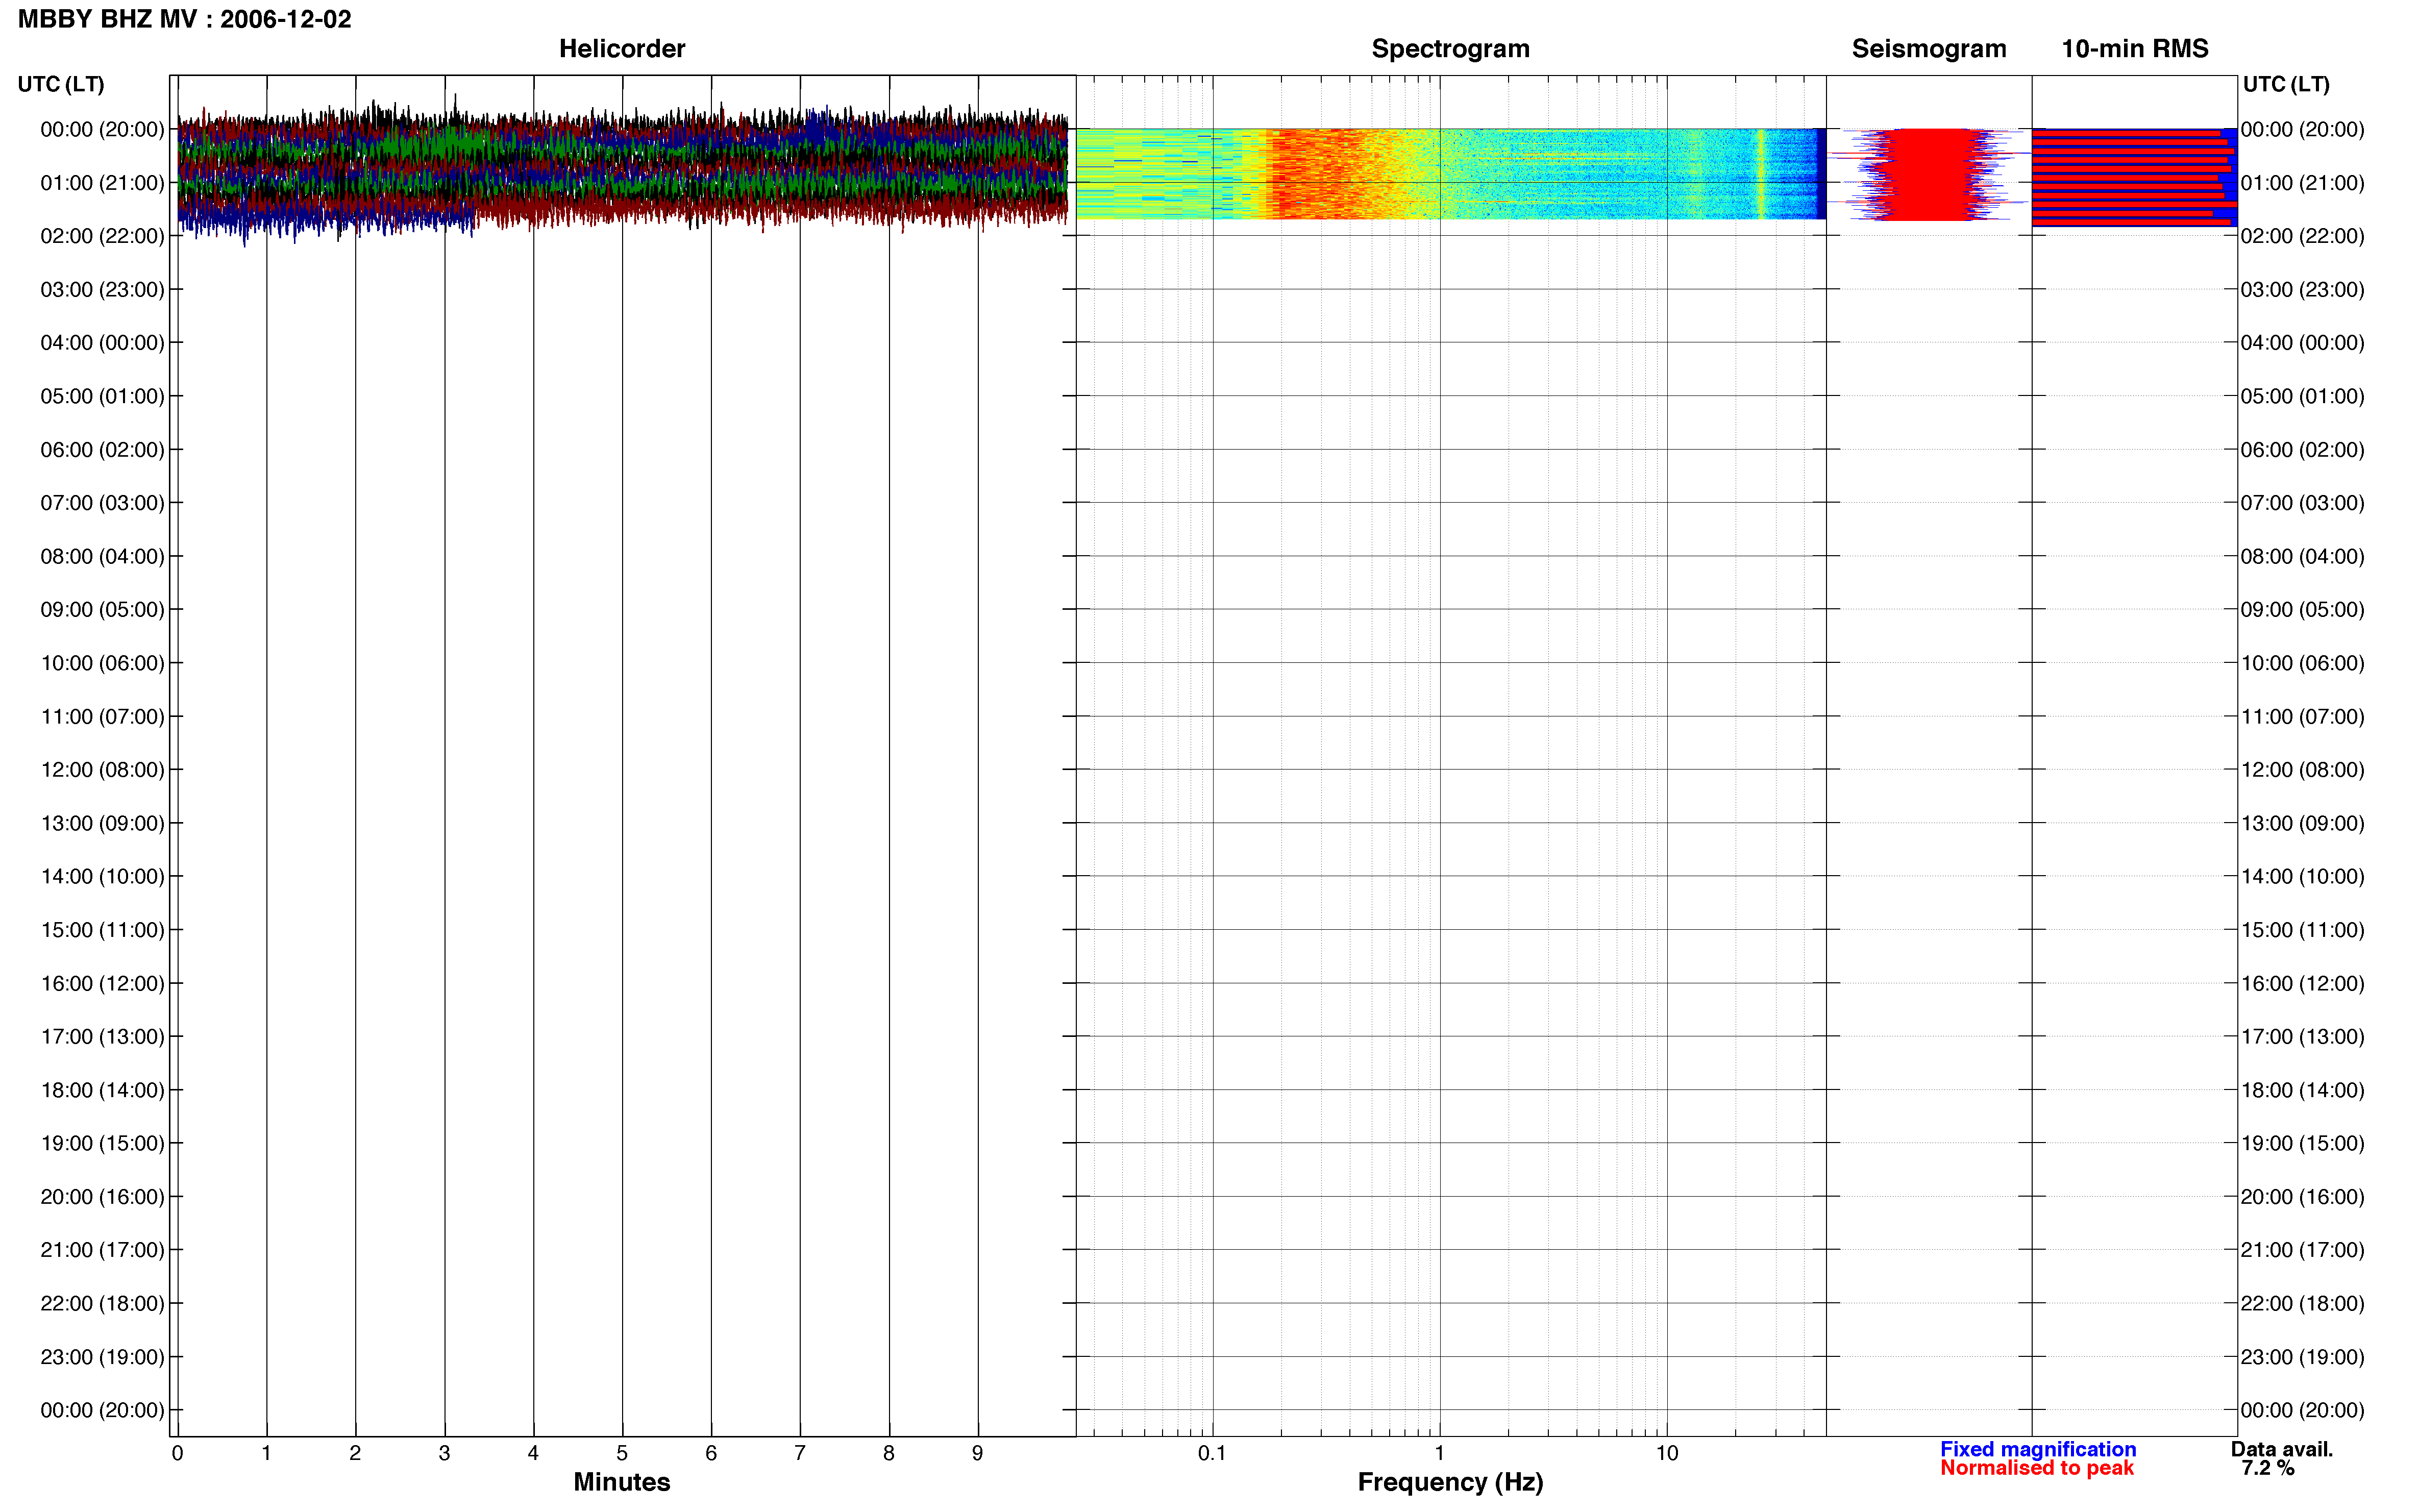The image size is (2419, 1512).
Task: Click the right 'UTC (LT)' axis label
Action: pyautogui.click(x=2286, y=84)
